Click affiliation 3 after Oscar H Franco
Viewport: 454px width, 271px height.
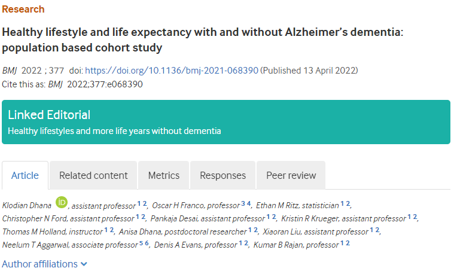pos(243,204)
